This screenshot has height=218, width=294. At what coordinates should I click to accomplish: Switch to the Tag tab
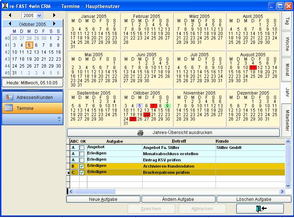[x=286, y=21]
